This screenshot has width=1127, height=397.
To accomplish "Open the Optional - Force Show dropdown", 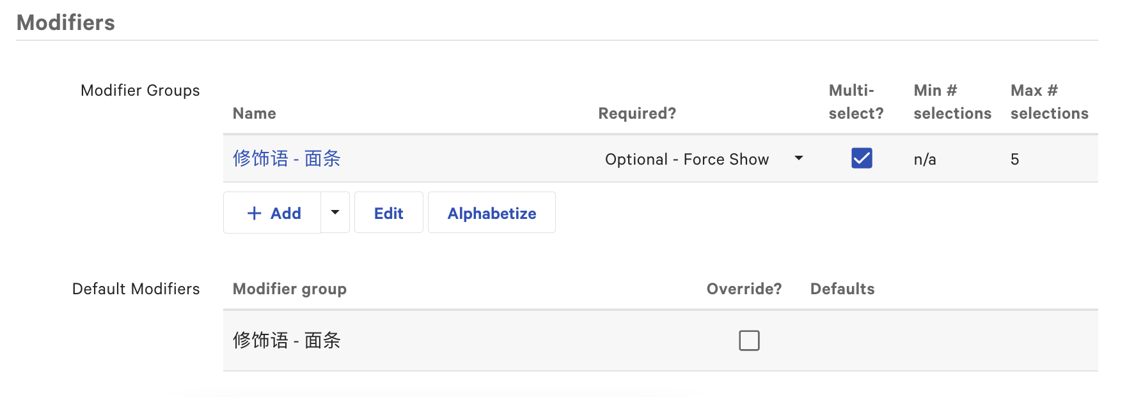I will pos(687,159).
